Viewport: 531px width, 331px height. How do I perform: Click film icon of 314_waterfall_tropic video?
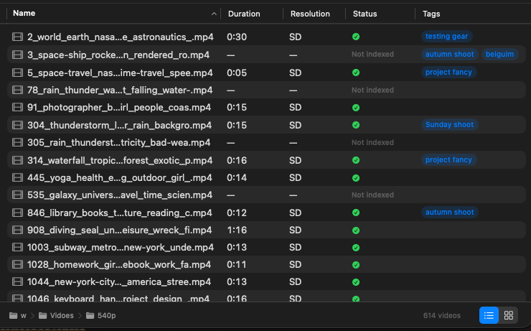[18, 160]
